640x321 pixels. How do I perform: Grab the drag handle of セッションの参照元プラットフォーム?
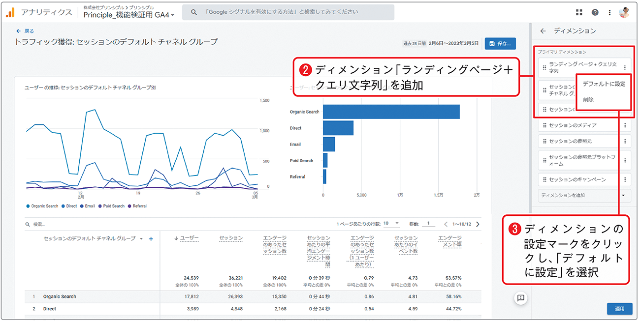pyautogui.click(x=544, y=160)
